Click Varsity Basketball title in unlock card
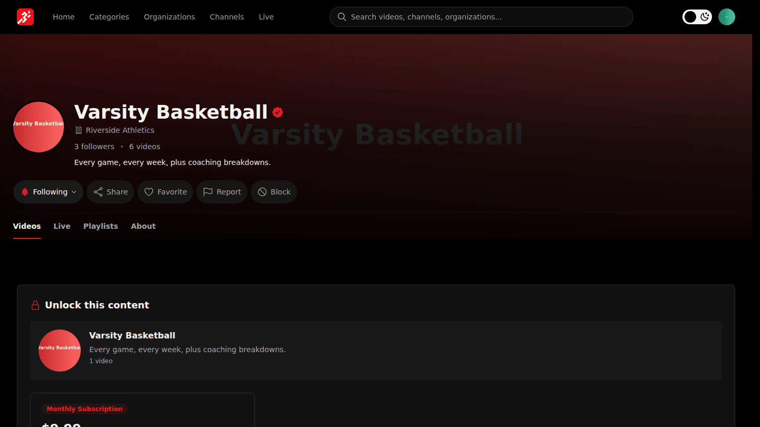The image size is (760, 427). 132,335
